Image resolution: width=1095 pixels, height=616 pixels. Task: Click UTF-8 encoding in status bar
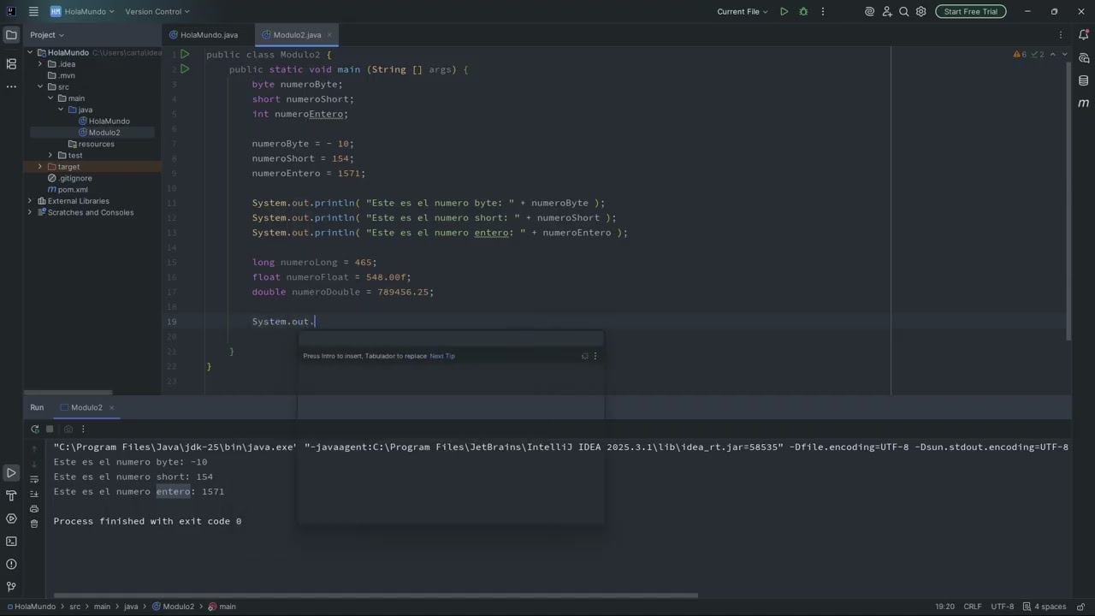pos(1003,607)
